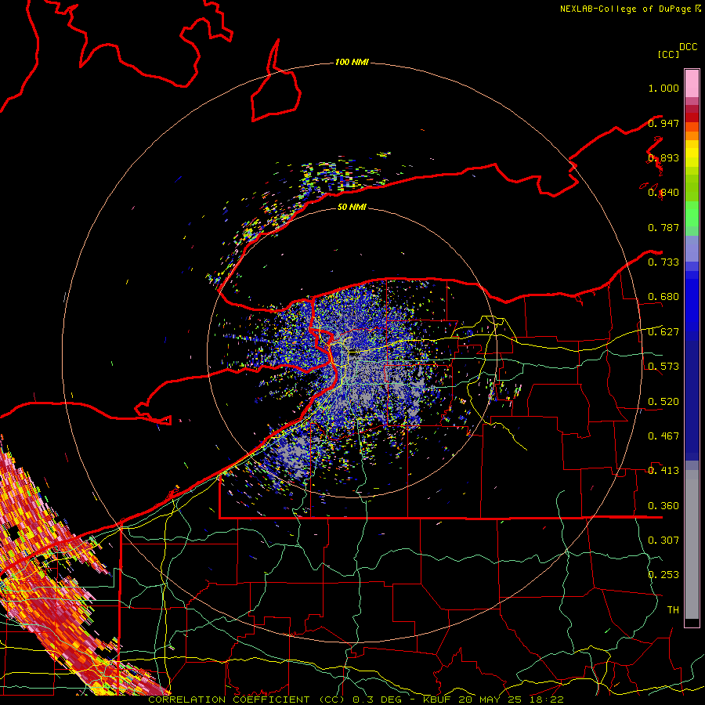Click the 20 MAY 25 date text
This screenshot has height=705, width=705.
click(x=491, y=700)
